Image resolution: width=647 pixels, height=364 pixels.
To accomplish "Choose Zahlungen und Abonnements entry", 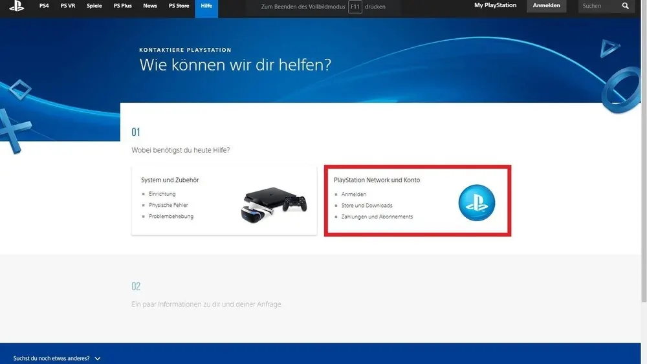I will click(377, 217).
